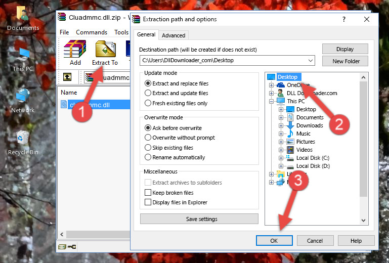Expand Desktop node under This PC
389x263 pixels.
click(281, 109)
